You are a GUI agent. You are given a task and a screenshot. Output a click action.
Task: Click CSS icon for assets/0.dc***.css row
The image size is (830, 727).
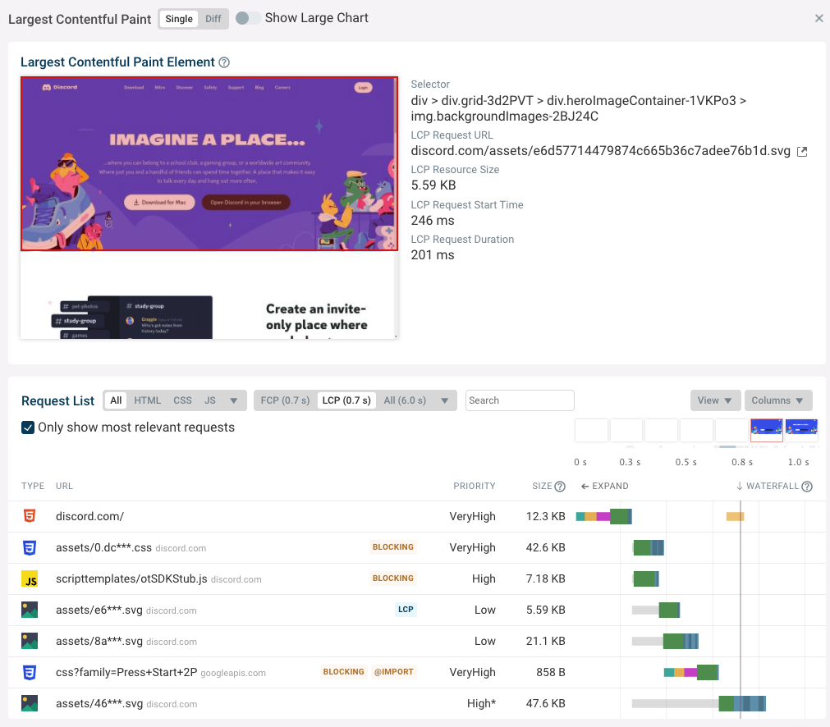point(30,547)
